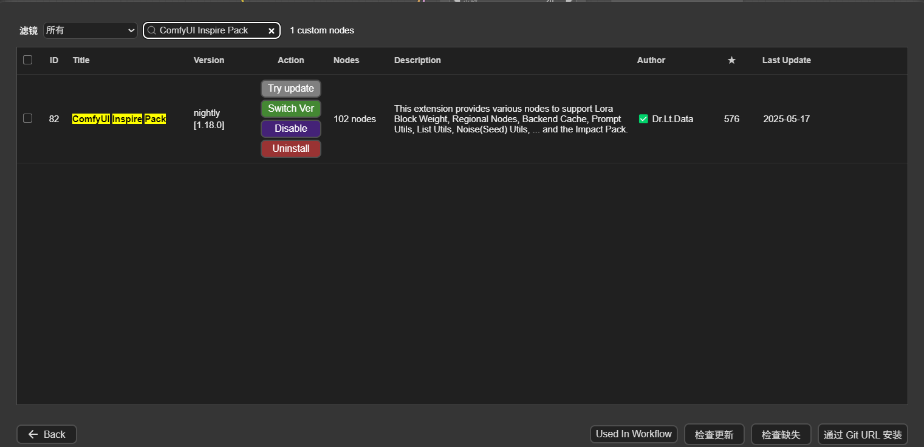Sort by the Version column header
Screen dimensions: 924x447
(209, 60)
